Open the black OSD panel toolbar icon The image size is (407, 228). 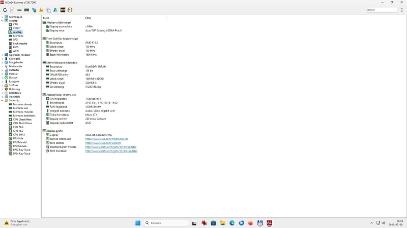click(63, 10)
